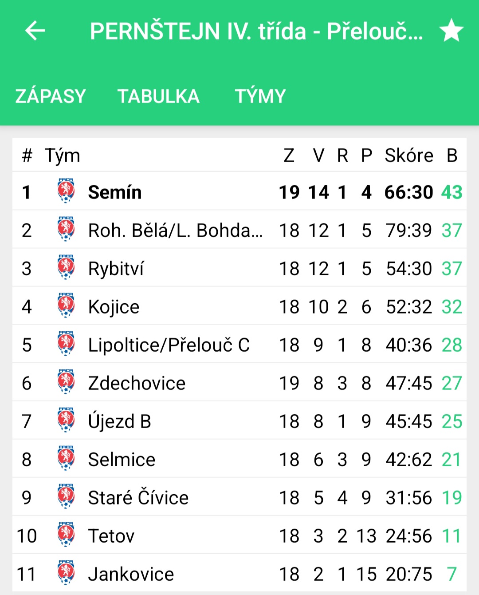Click the Zdechovice team crest icon

coord(66,382)
